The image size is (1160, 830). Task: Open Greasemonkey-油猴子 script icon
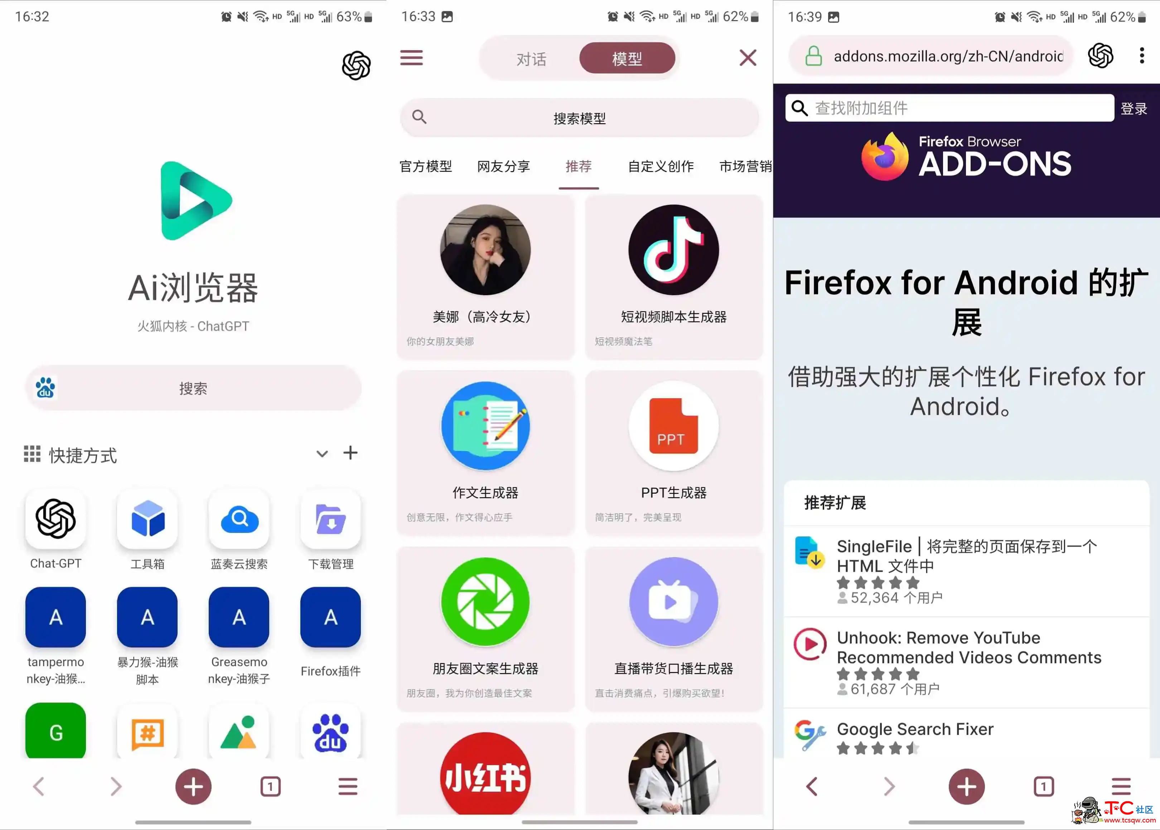(x=237, y=620)
